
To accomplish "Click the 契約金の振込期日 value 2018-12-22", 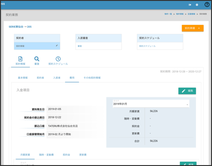I will (54, 117).
